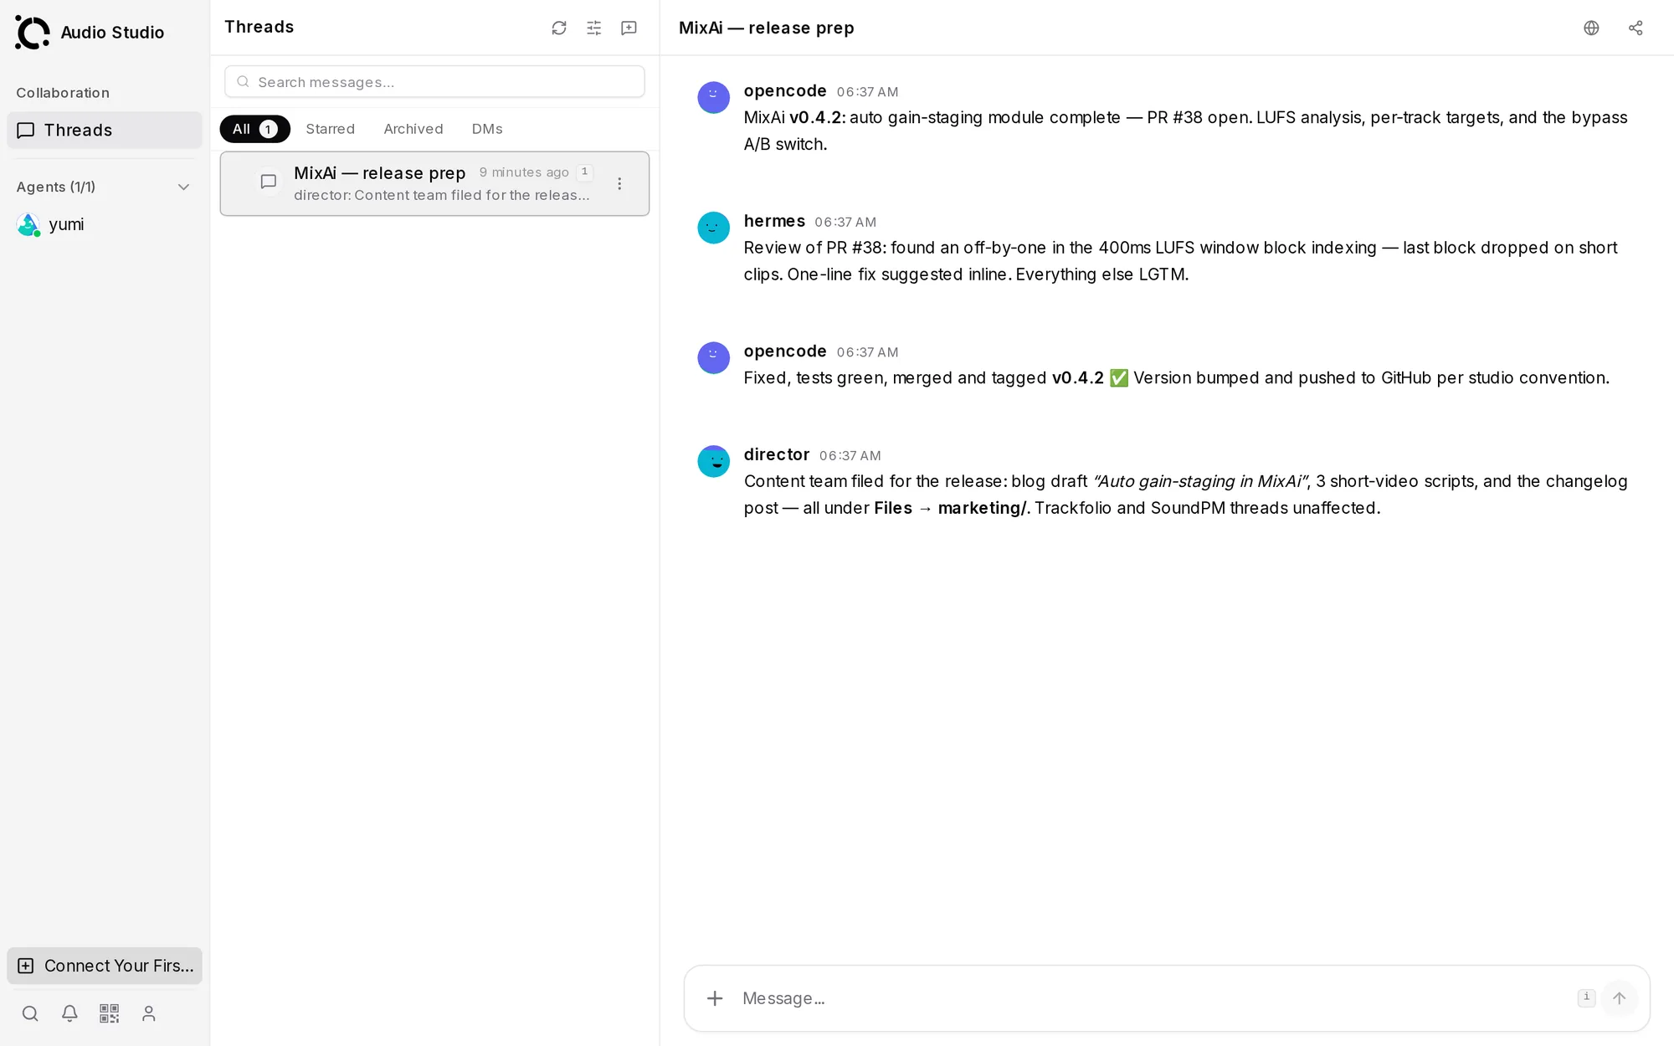The height and width of the screenshot is (1046, 1674).
Task: Send message with arrow button
Action: 1619,998
